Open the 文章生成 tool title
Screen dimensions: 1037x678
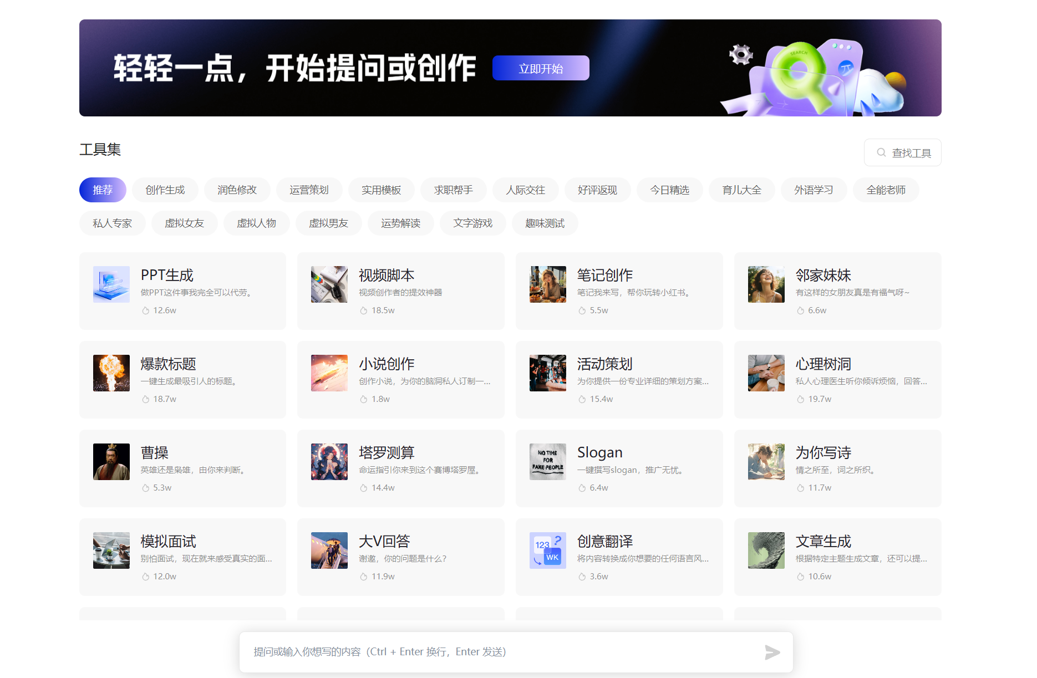pyautogui.click(x=823, y=542)
